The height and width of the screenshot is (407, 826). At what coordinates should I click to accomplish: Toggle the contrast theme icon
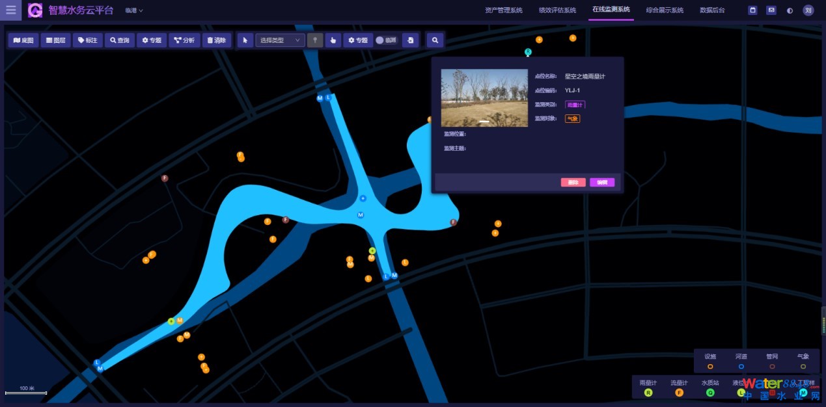tap(790, 10)
